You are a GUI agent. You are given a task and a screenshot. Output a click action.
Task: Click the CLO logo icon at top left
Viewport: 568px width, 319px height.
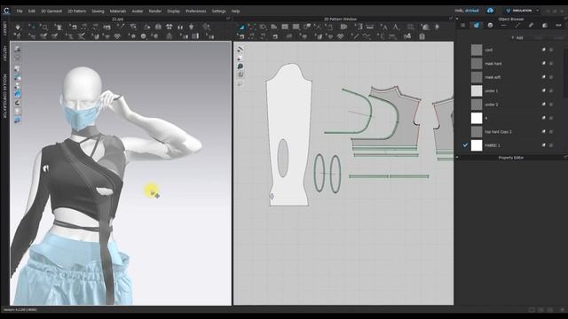coord(6,11)
